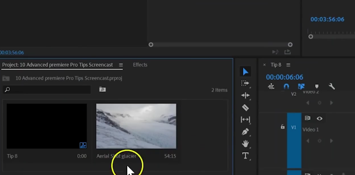This screenshot has height=175, width=355.
Task: Select the Selection tool arrow
Action: tap(245, 72)
